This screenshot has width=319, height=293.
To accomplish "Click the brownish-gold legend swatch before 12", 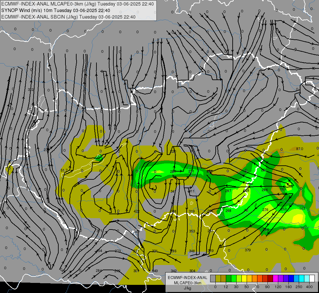I will point(224,278).
